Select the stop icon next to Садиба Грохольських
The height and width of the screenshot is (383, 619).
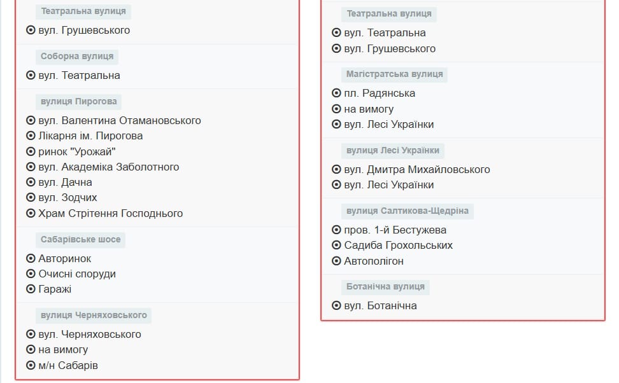click(x=337, y=245)
